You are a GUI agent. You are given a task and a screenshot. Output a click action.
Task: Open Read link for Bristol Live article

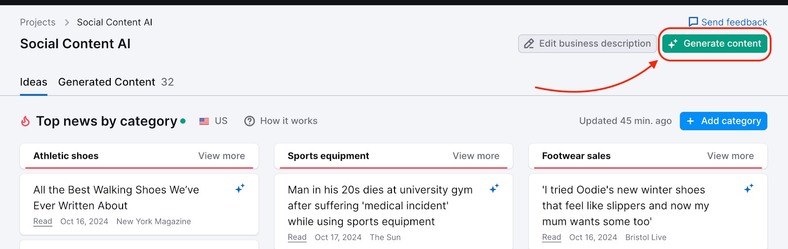(552, 237)
